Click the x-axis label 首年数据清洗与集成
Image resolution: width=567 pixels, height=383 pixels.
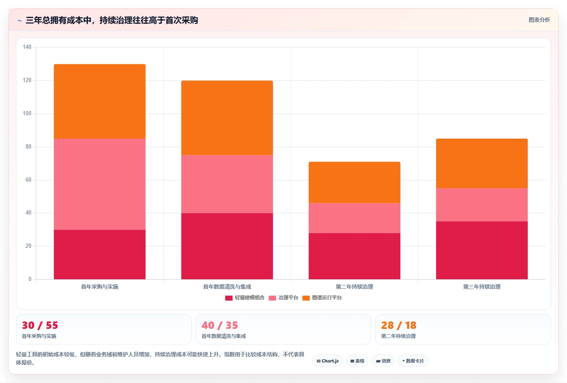(x=227, y=287)
